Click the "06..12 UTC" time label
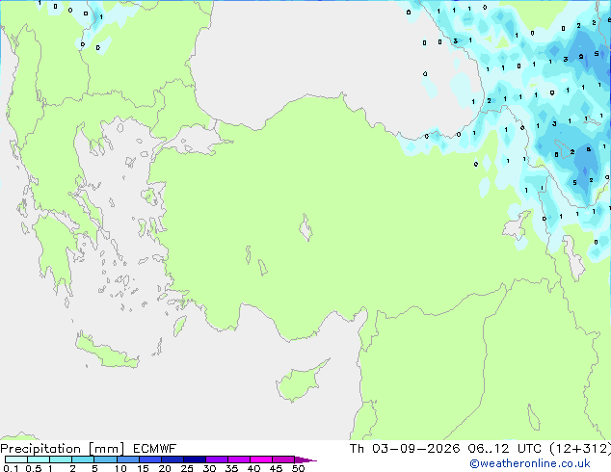 point(505,449)
